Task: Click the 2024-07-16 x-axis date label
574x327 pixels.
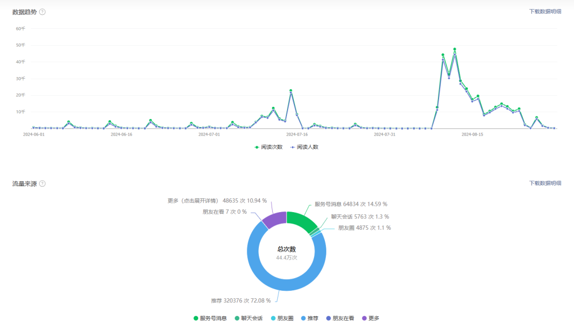Action: pyautogui.click(x=297, y=135)
